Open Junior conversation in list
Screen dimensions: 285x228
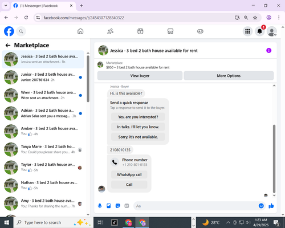click(x=43, y=78)
